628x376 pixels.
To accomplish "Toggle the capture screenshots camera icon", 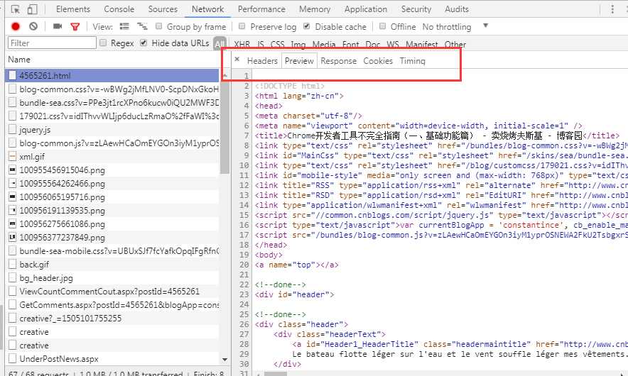I will point(58,26).
